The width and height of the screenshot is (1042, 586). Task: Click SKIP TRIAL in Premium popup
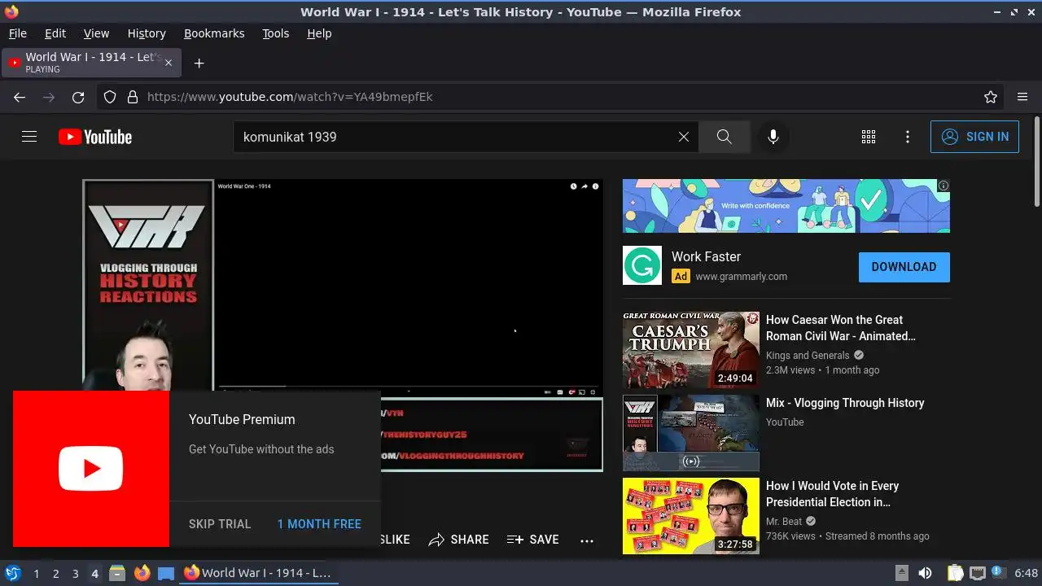coord(220,524)
